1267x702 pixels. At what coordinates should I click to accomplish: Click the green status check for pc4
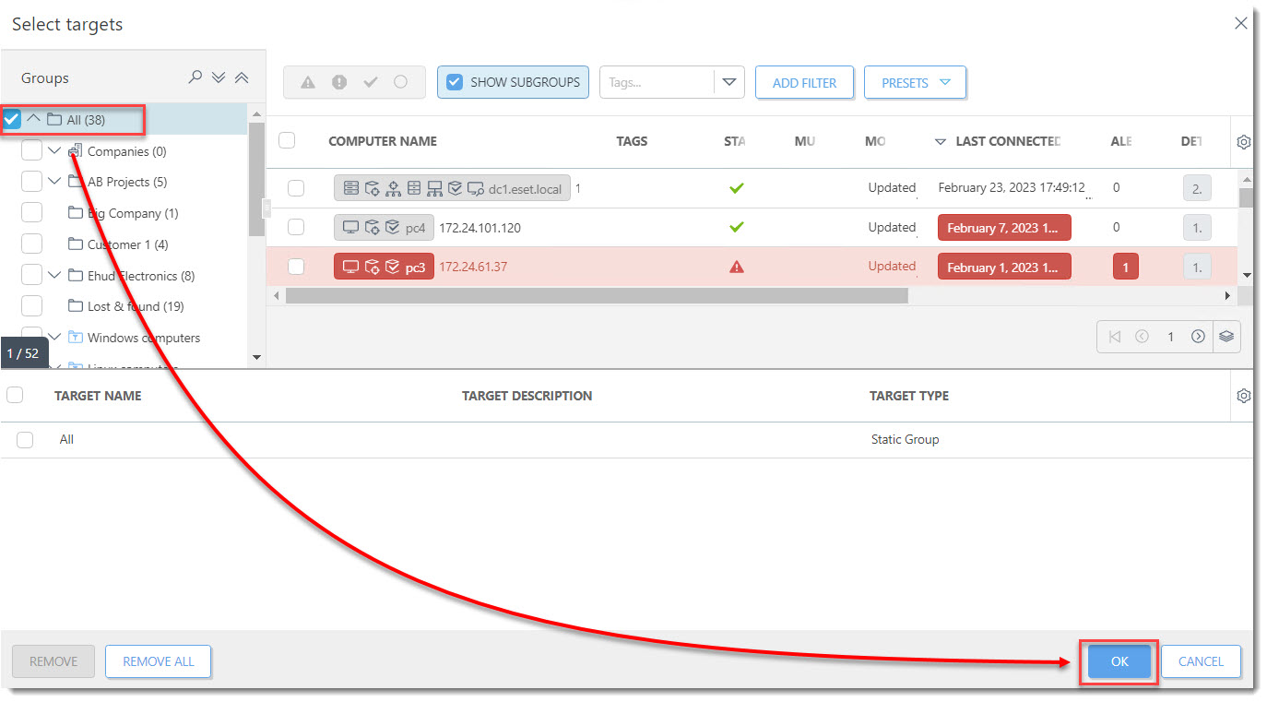tap(736, 227)
